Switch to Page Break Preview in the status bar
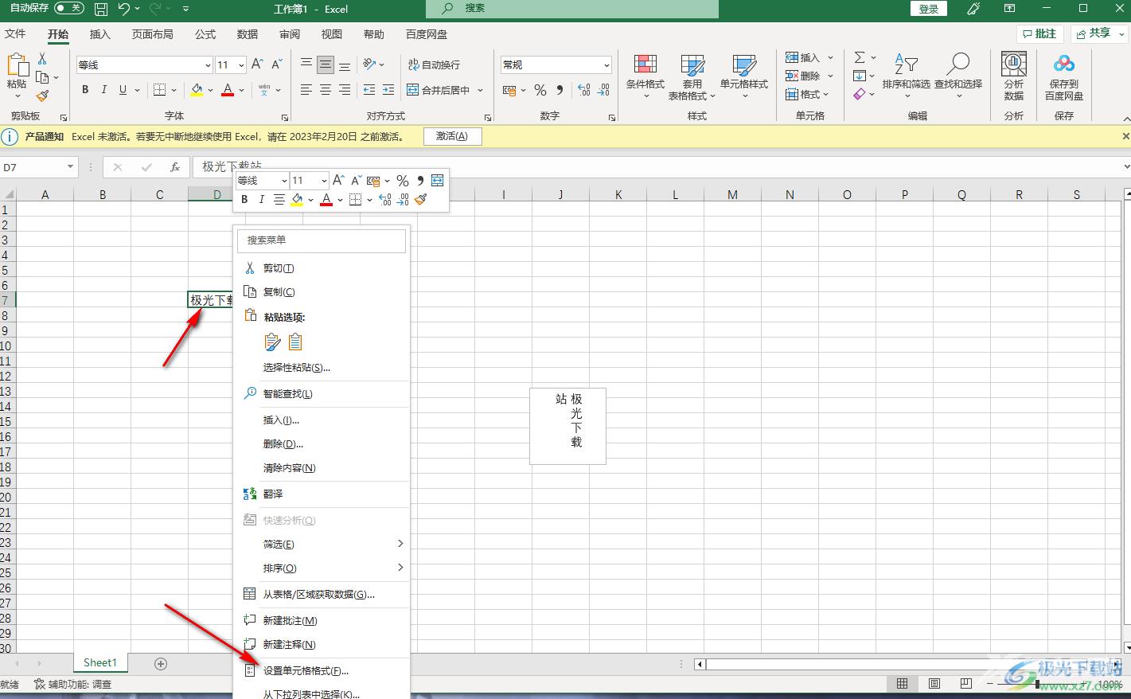This screenshot has height=699, width=1131. tap(965, 684)
